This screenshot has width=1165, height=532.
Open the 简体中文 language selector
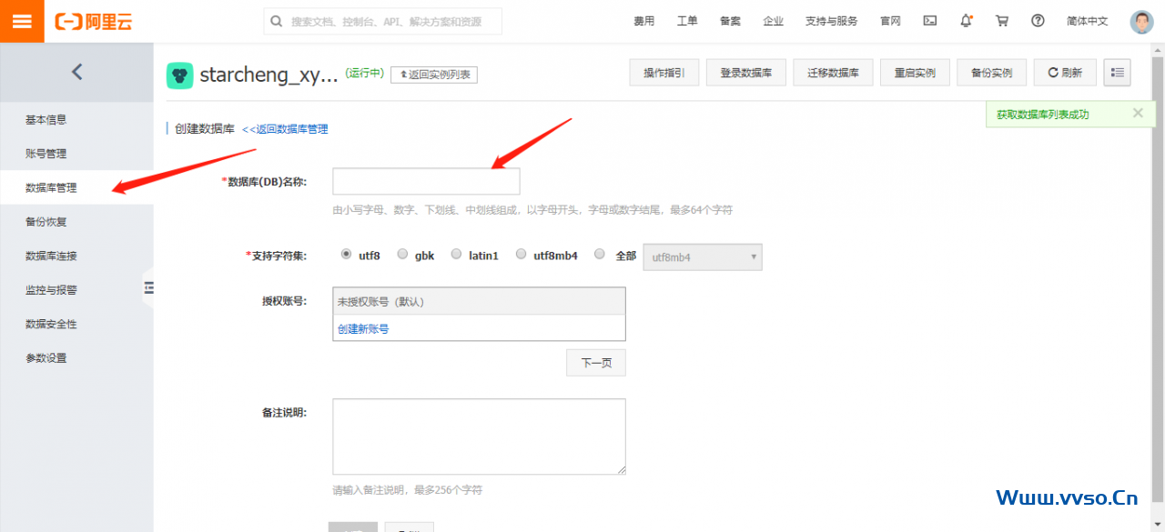click(x=1087, y=21)
